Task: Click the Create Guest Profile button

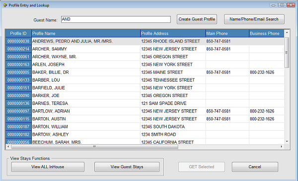Action: (x=197, y=19)
